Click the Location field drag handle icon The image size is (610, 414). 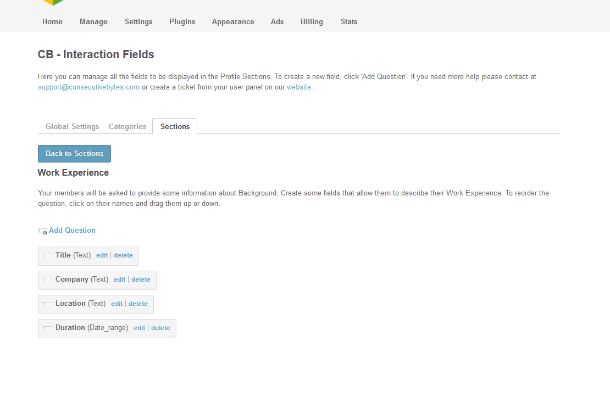(x=47, y=304)
